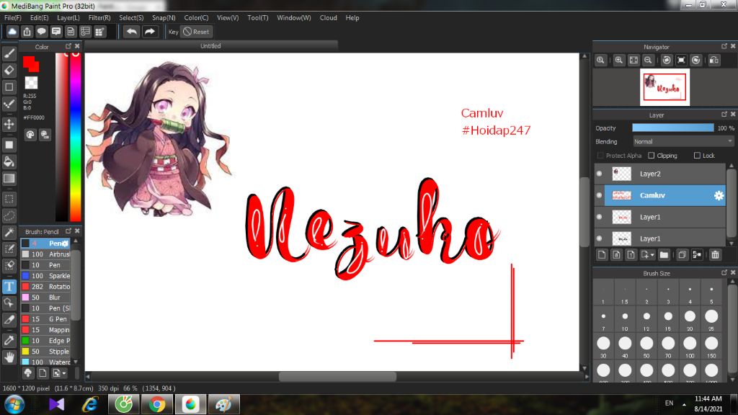Viewport: 738px width, 415px height.
Task: Toggle the Protect Alpha checkbox
Action: click(x=600, y=156)
